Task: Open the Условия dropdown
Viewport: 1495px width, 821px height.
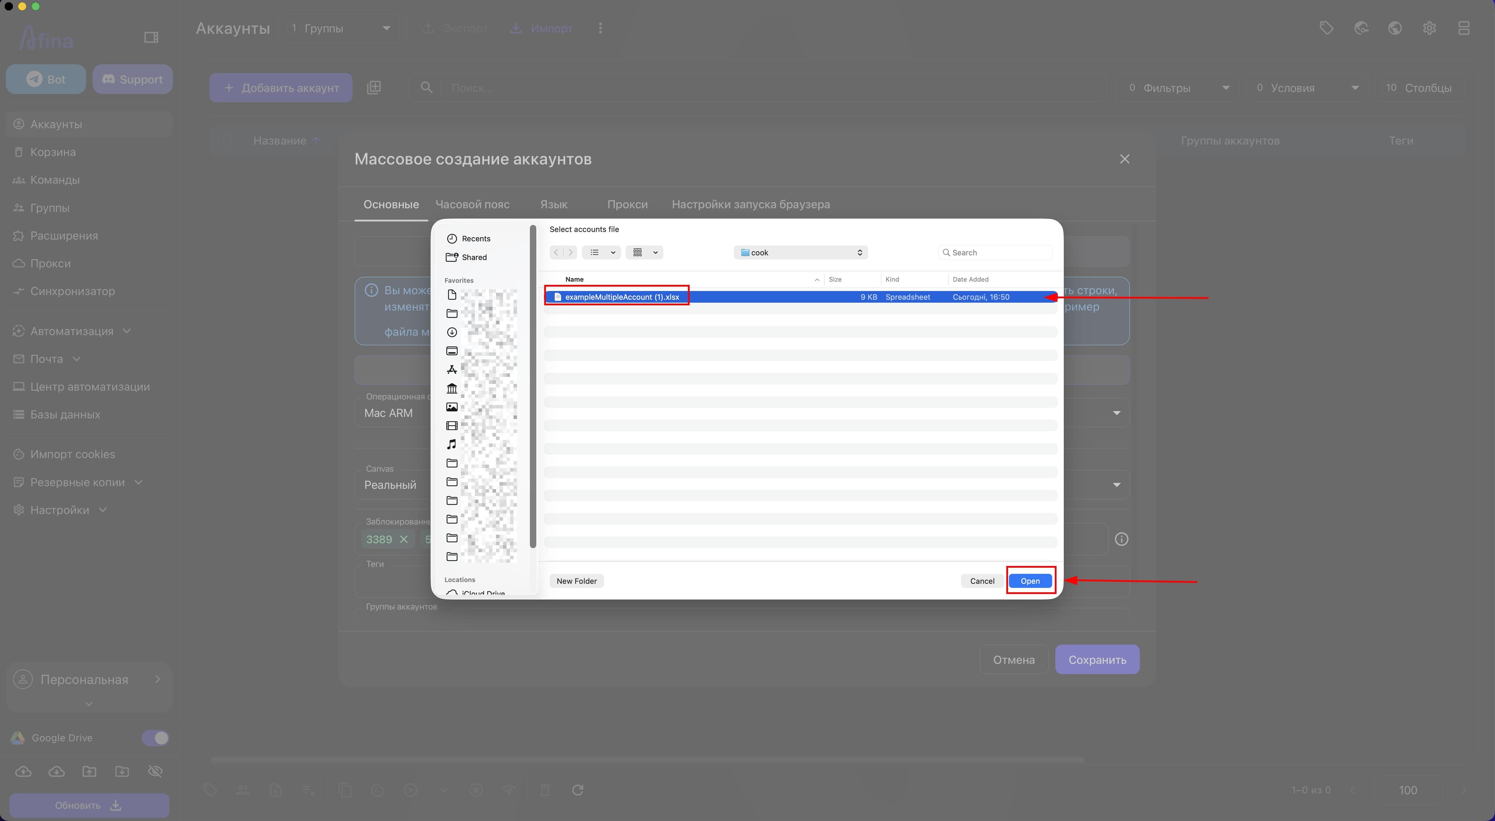Action: click(x=1308, y=88)
